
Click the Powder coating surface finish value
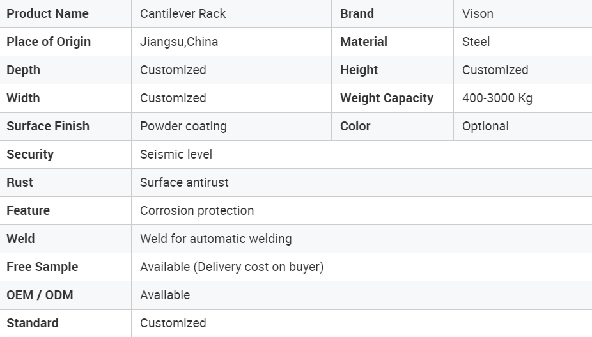183,126
